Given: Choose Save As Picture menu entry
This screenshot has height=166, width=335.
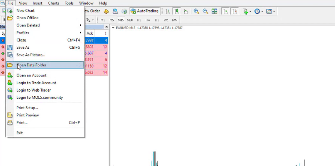Looking at the screenshot, I should pos(45,55).
